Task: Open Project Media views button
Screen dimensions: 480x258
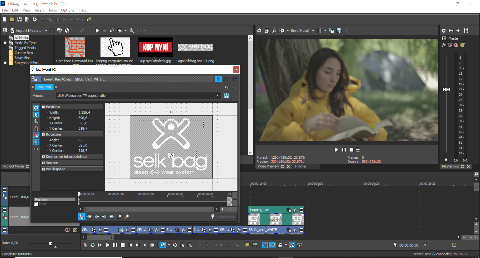Action: click(120, 31)
